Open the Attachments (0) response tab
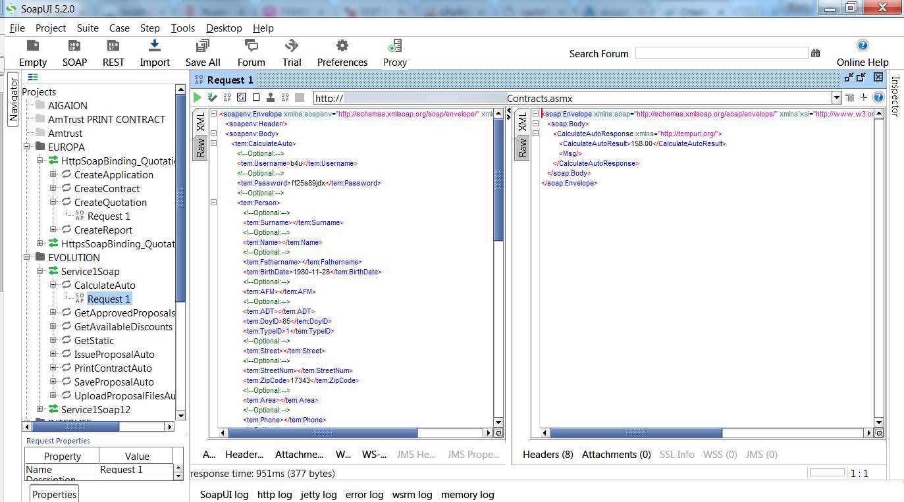Viewport: 904px width, 502px height. (616, 455)
